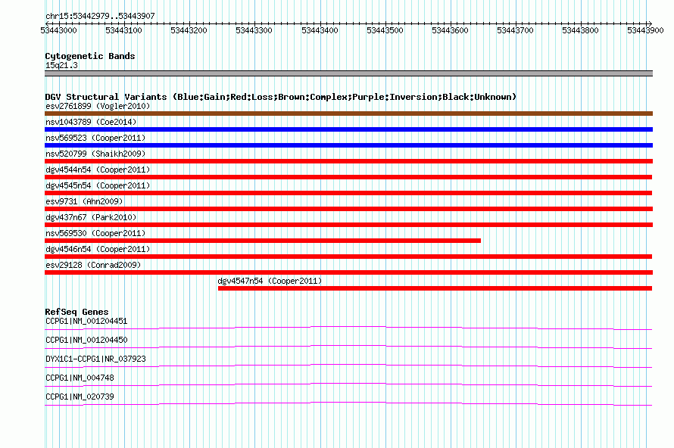Screen dimensions: 674x448
Task: Open variant esv29128 (Conrad2009) label
Action: [93, 265]
